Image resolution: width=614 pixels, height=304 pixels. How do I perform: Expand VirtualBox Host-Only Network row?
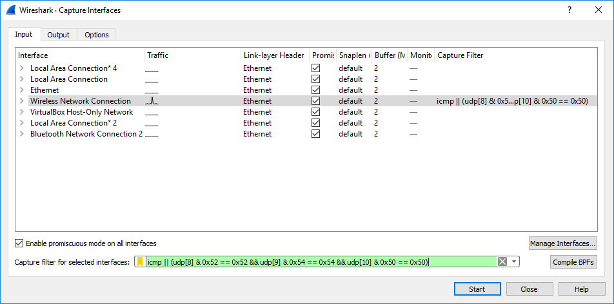pyautogui.click(x=22, y=112)
